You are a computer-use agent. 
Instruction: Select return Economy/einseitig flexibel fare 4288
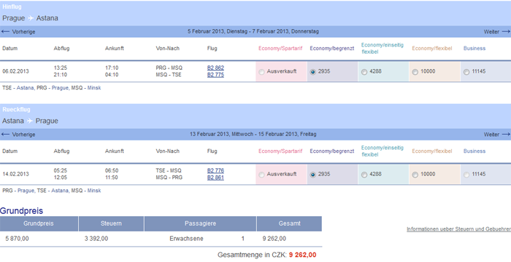364,175
